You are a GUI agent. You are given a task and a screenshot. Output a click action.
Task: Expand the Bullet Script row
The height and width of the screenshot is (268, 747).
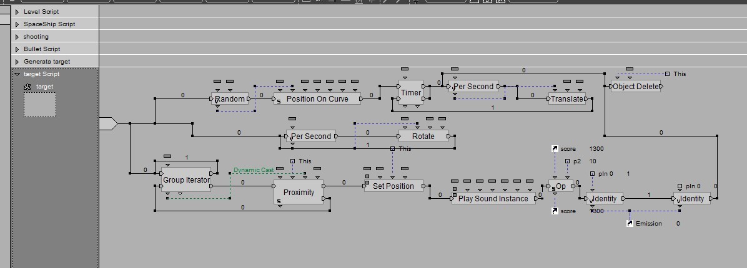coord(17,49)
